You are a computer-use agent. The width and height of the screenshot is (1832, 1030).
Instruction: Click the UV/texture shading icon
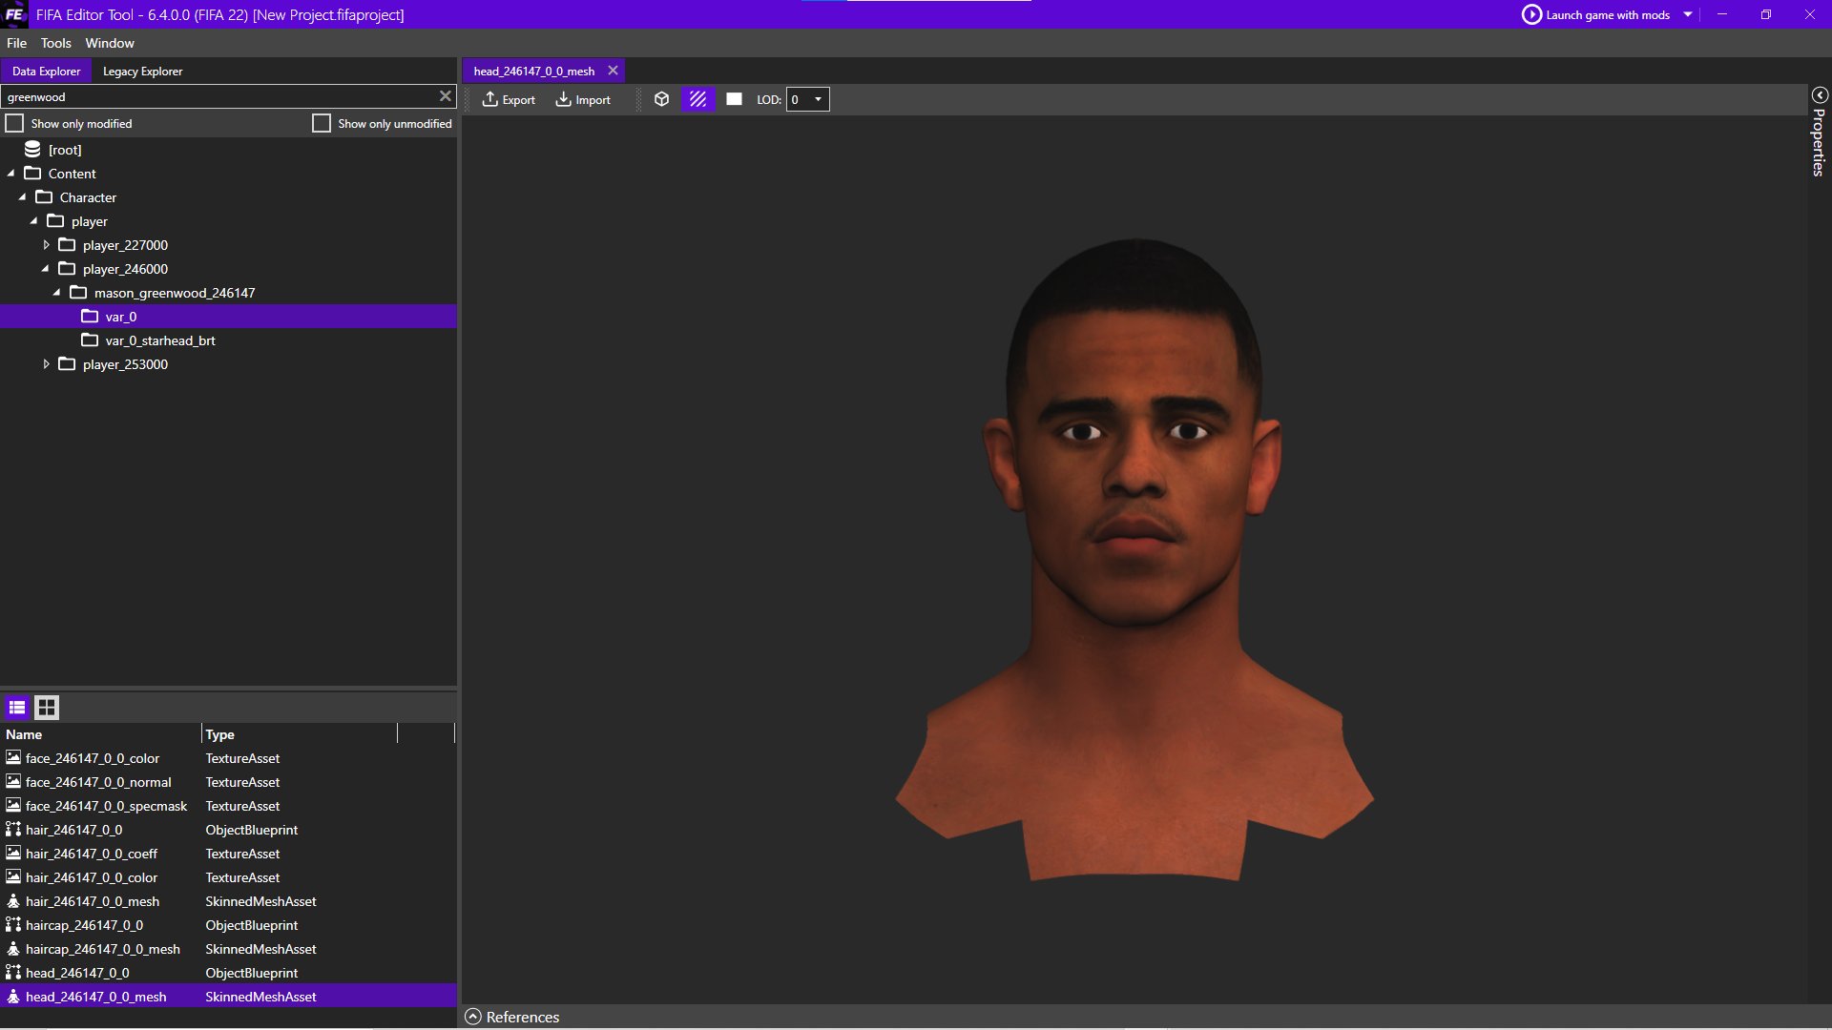[x=698, y=99]
